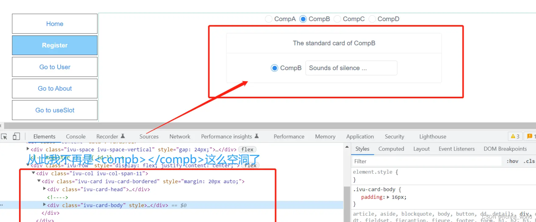Activate the inspect element picker icon
The width and height of the screenshot is (536, 222).
(4, 137)
